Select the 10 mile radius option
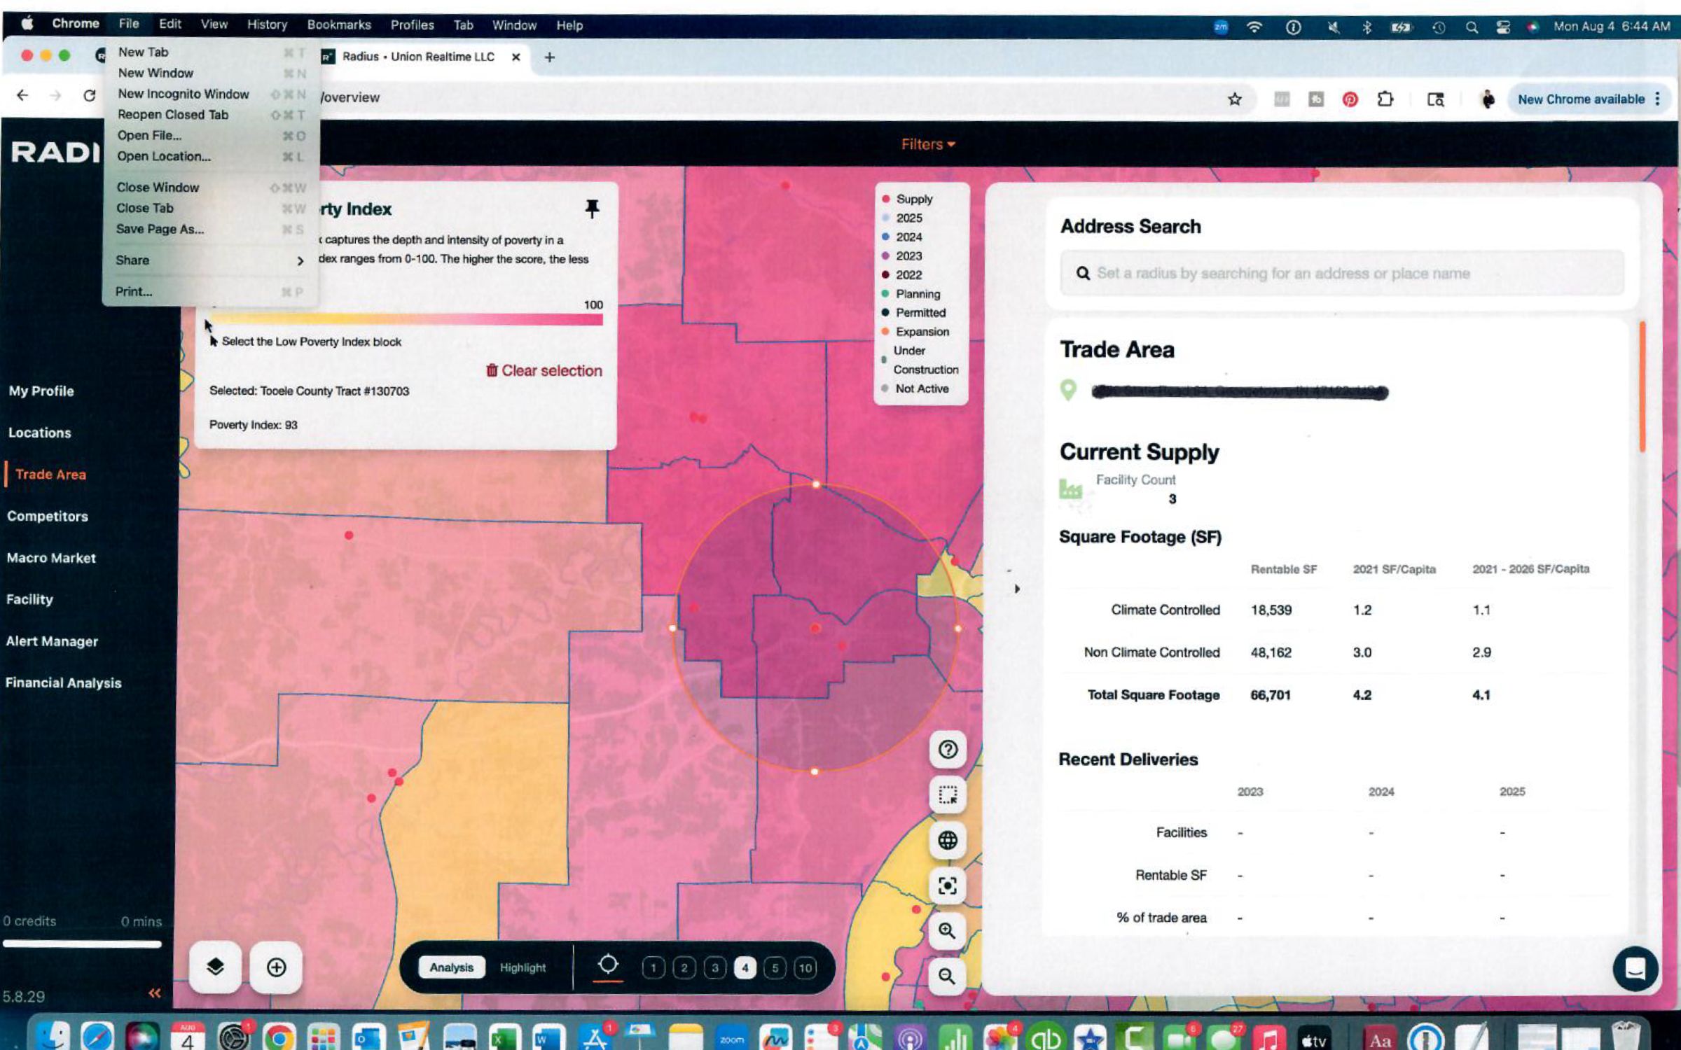 [805, 968]
